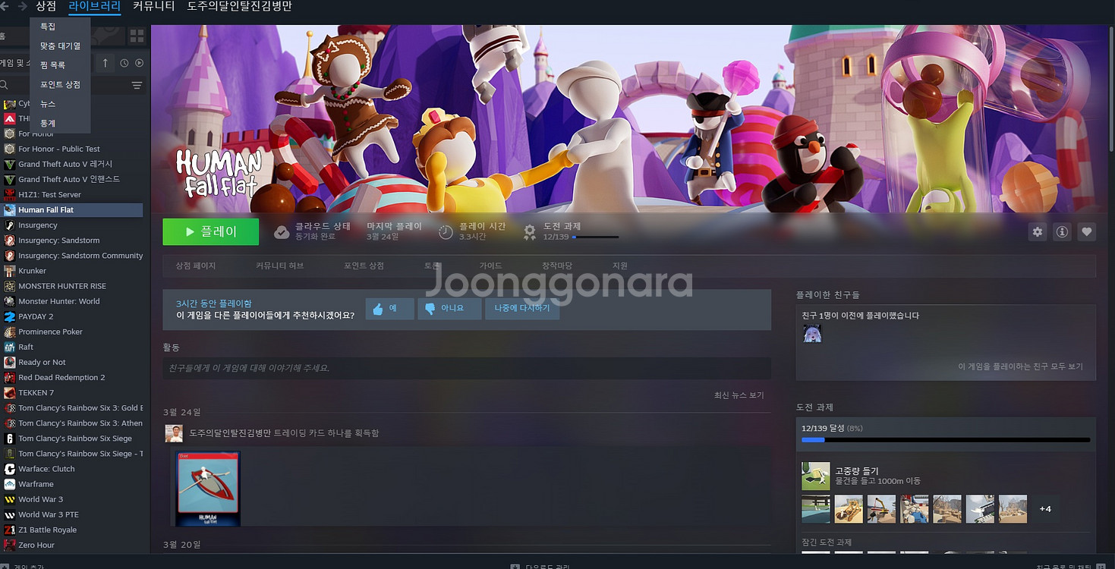Open game settings gear icon
Image resolution: width=1115 pixels, height=569 pixels.
tap(1038, 232)
